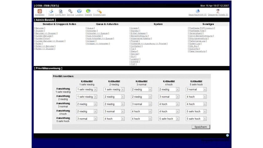Open dropdown for Auswirkung 3 normal, Kritikalität 5
The width and height of the screenshot is (263, 148).
tap(196, 104)
